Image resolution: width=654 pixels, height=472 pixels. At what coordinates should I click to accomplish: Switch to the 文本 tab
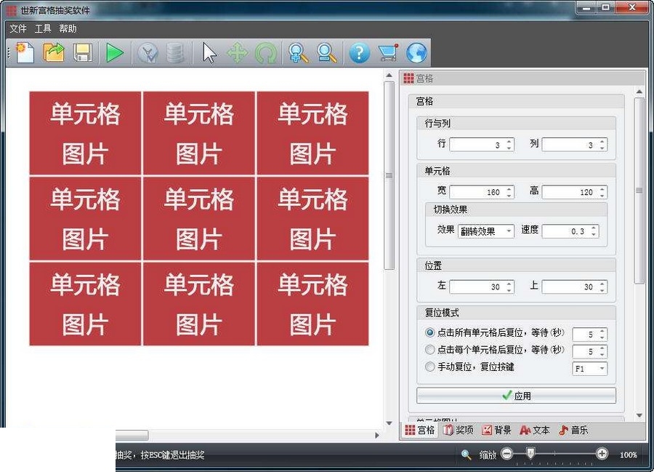(535, 430)
